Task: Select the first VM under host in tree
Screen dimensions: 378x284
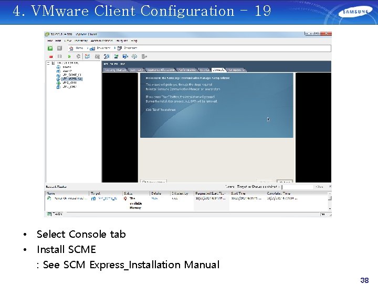Action: [x=67, y=67]
